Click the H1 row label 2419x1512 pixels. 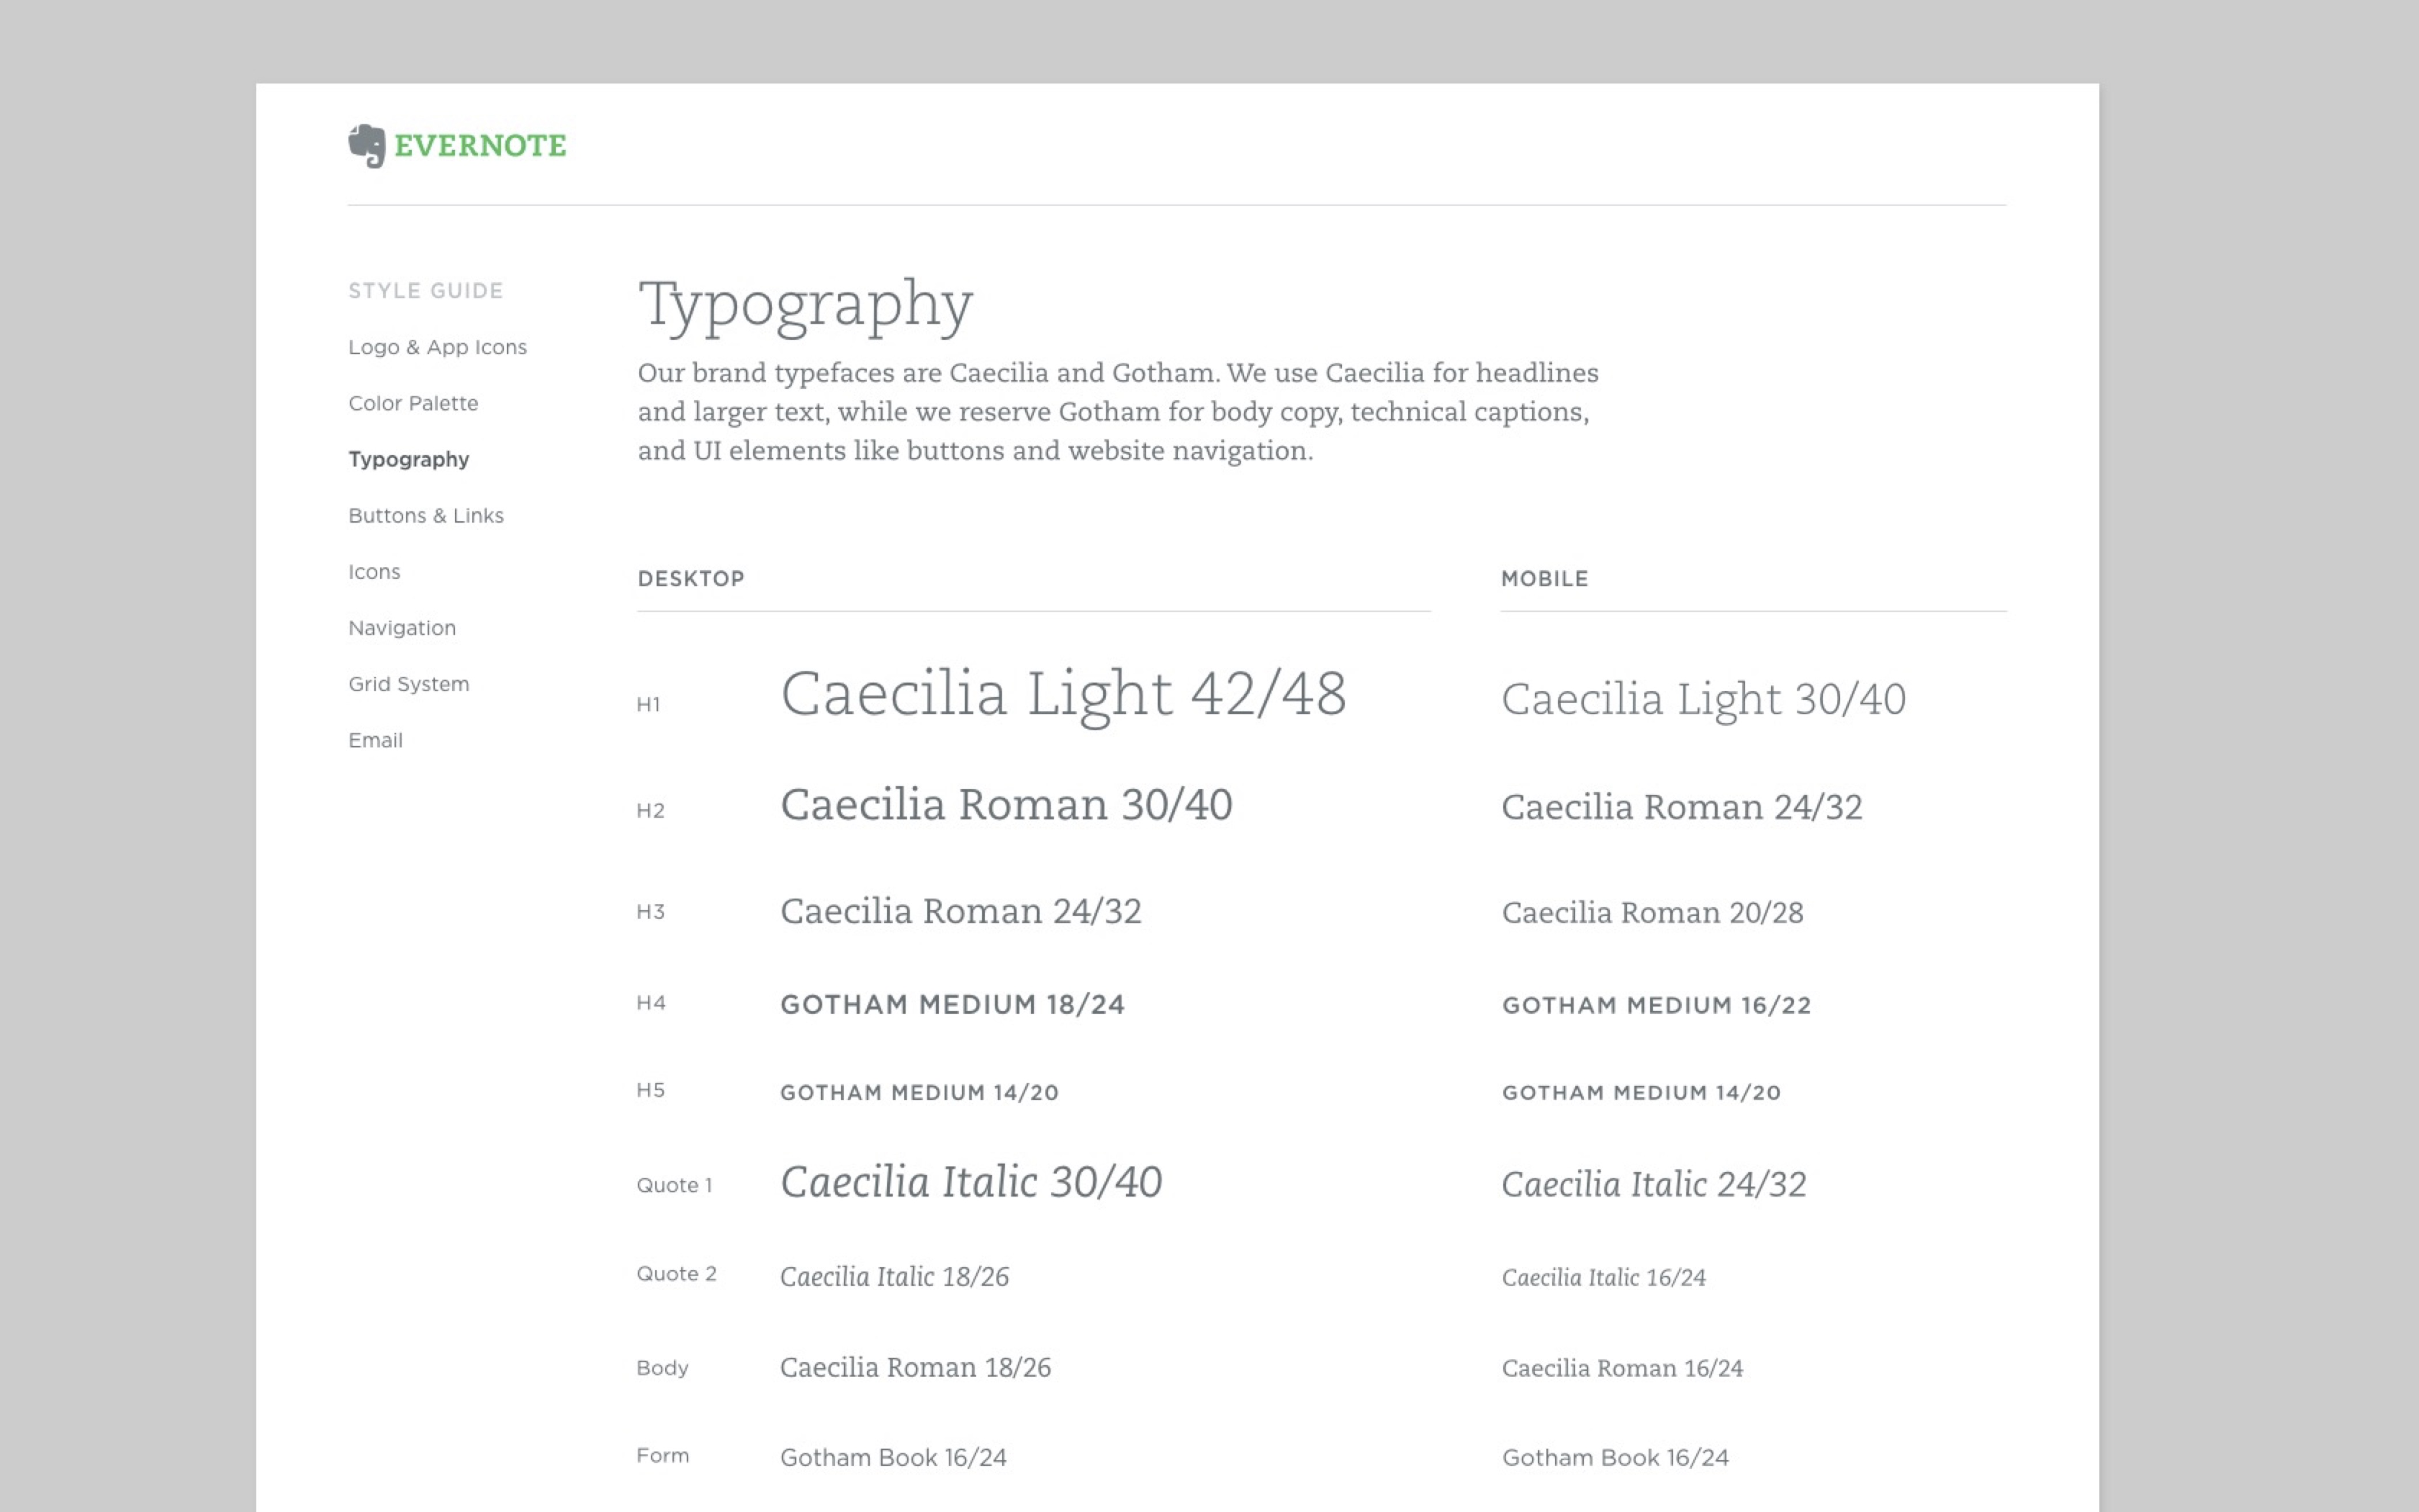tap(649, 705)
